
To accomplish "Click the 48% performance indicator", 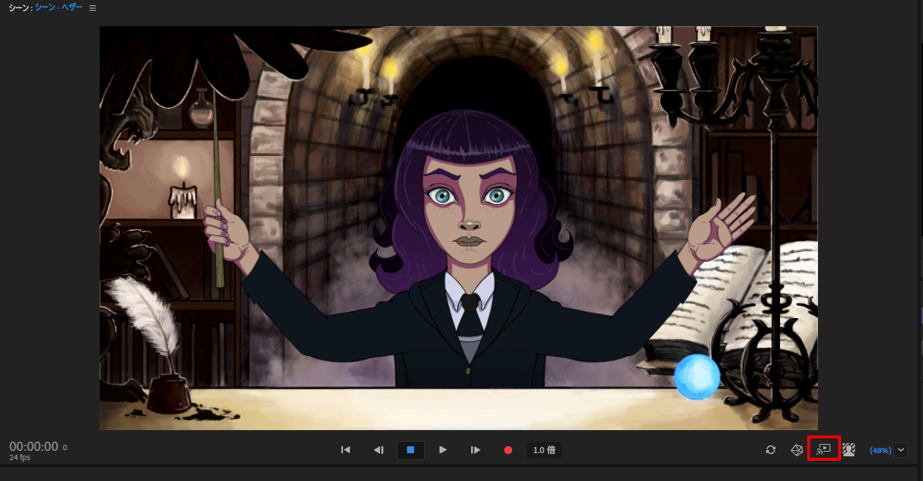I will 881,449.
